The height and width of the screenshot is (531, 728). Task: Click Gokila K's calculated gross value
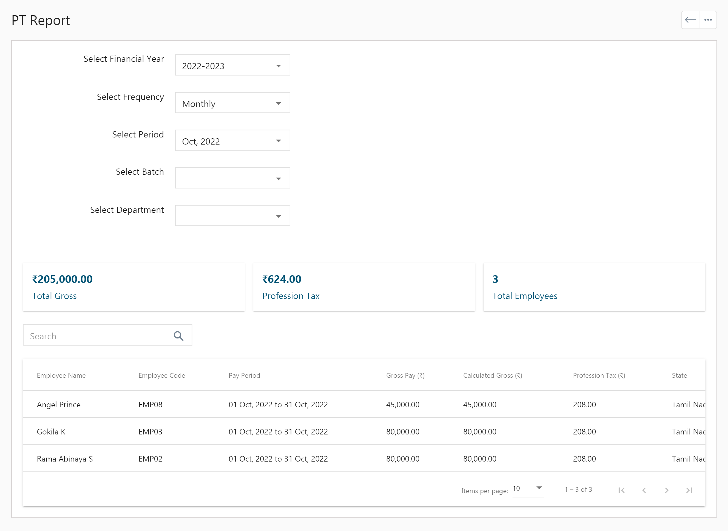point(480,432)
